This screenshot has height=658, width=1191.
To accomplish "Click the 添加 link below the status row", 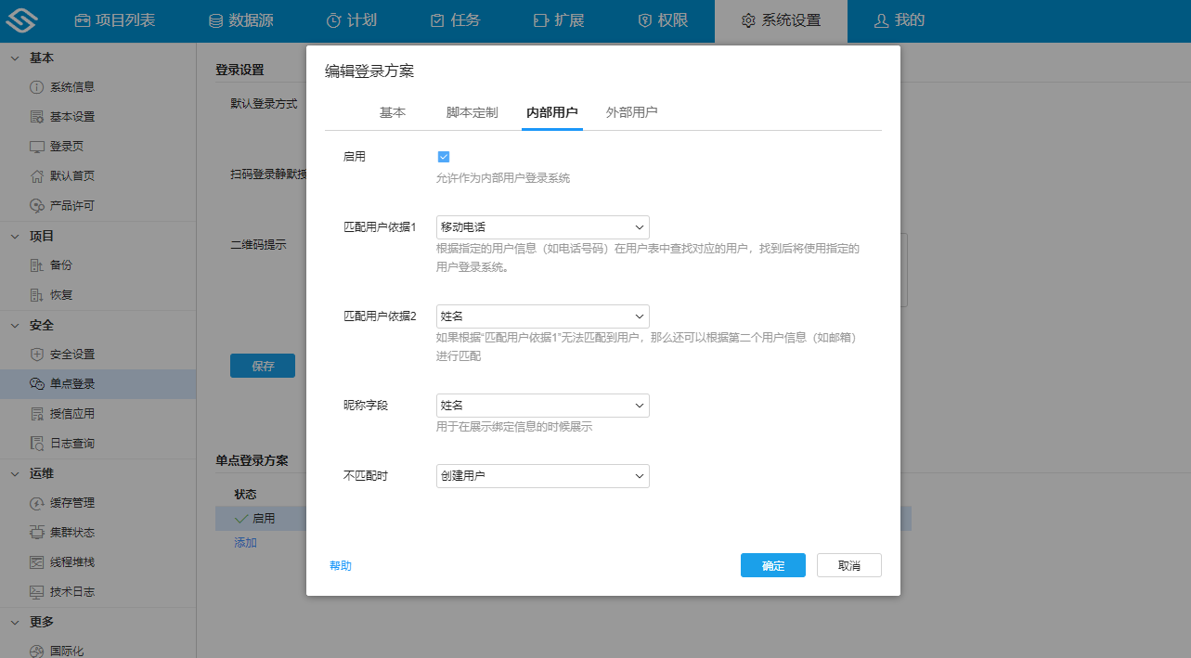I will [245, 542].
